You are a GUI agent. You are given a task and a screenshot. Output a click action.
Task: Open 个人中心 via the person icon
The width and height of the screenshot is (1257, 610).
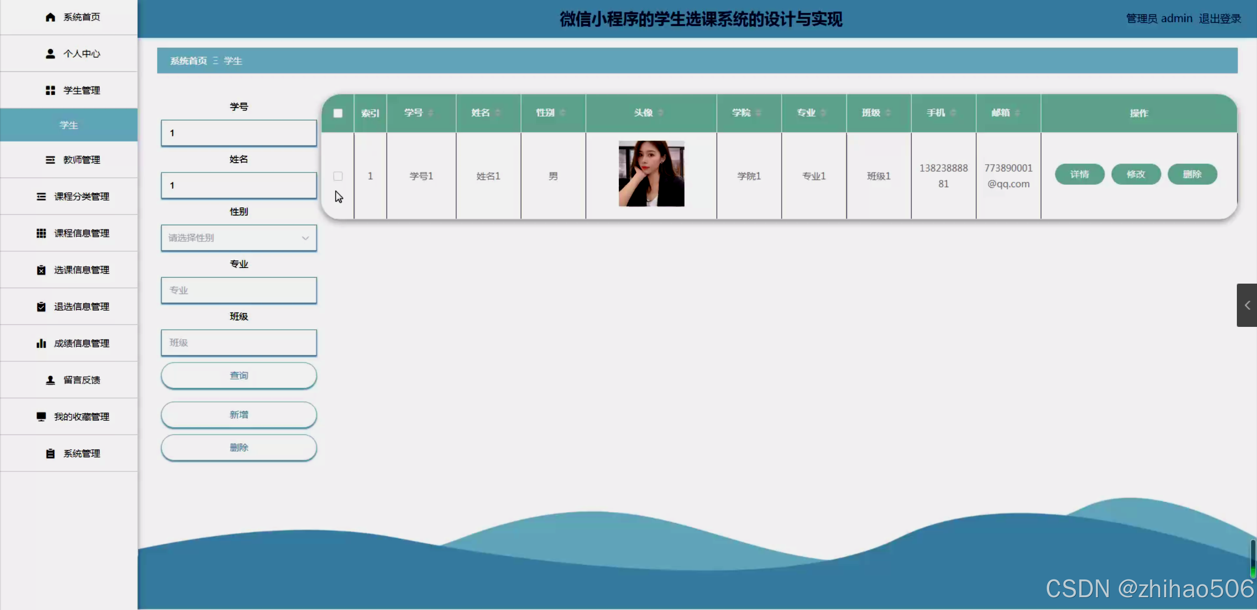[50, 54]
